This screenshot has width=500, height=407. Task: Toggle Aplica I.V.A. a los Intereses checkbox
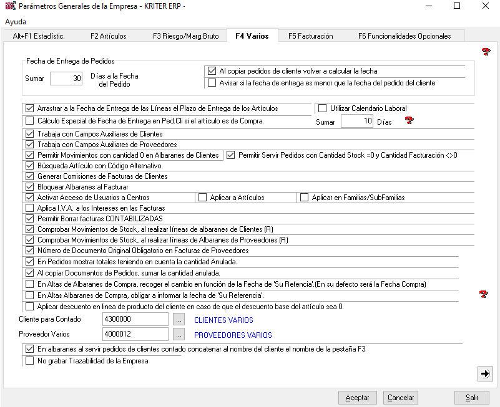29,208
